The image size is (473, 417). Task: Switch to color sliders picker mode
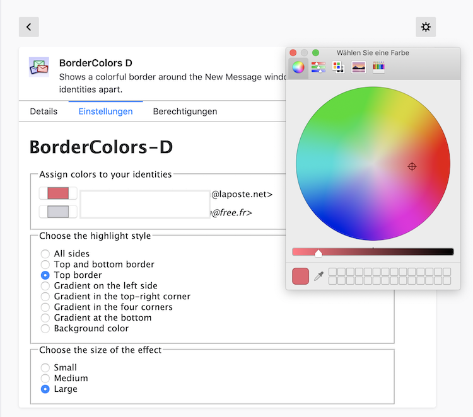tap(318, 67)
